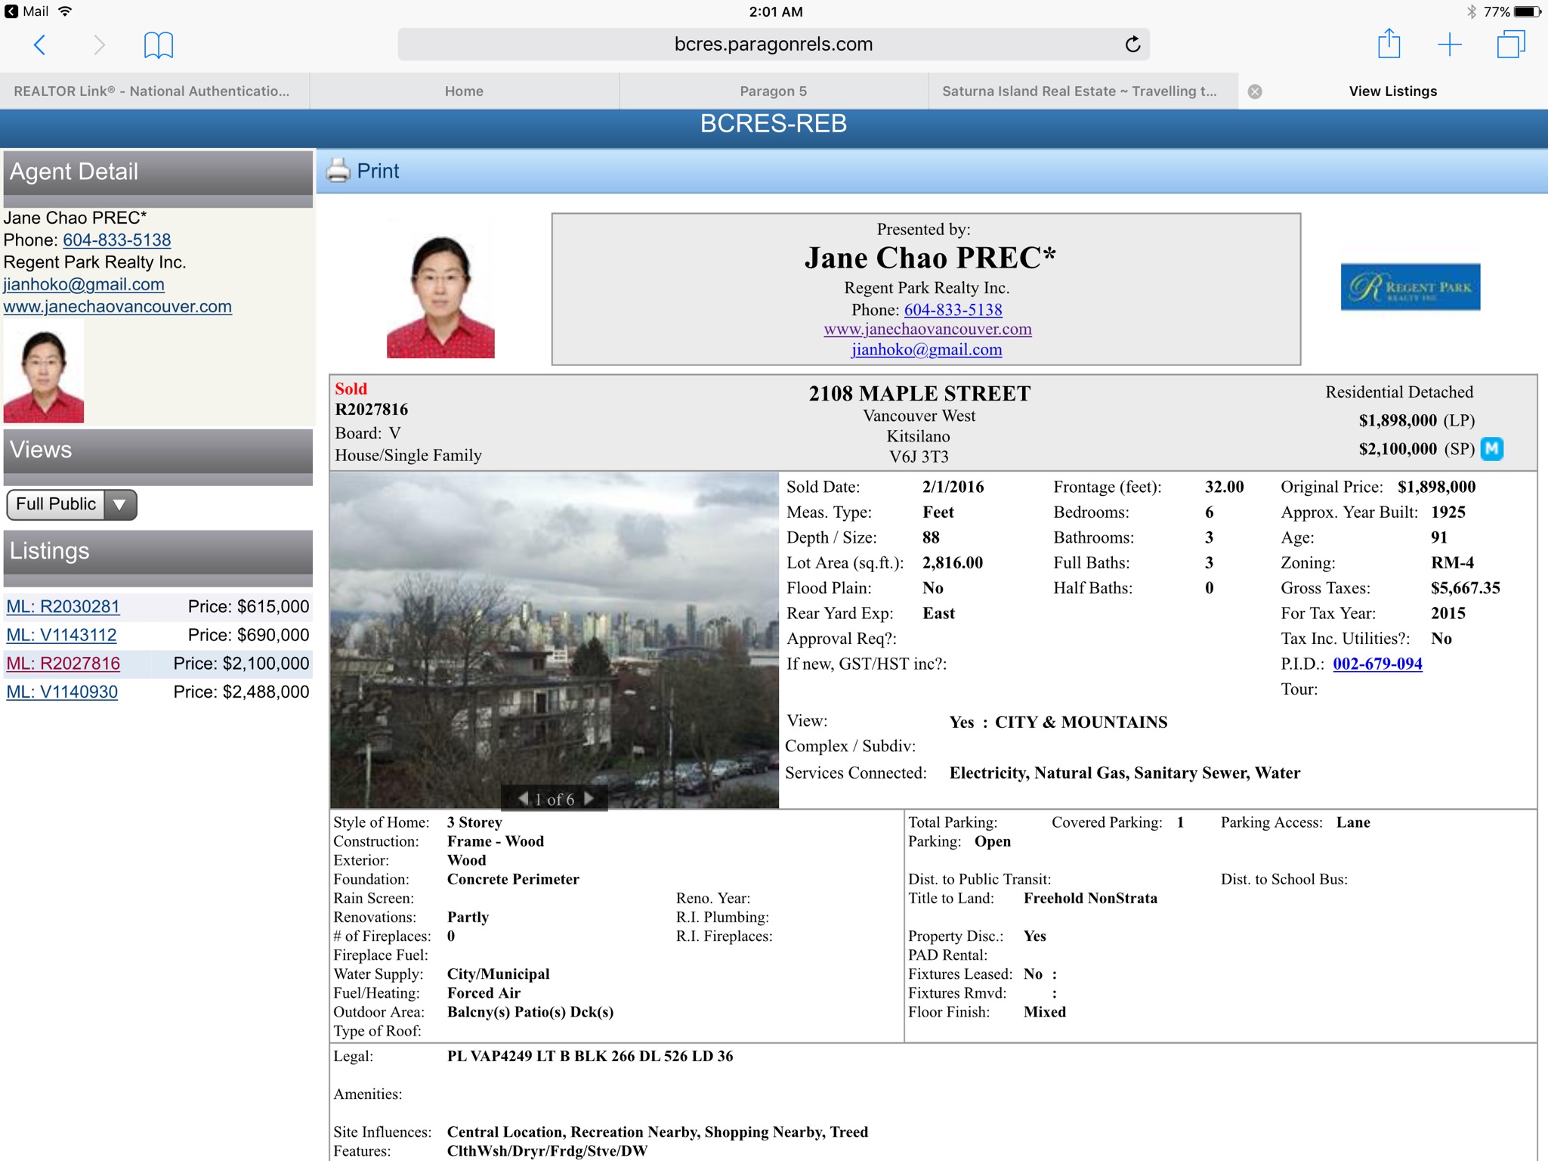The height and width of the screenshot is (1161, 1548).
Task: Return to Mail via status bar
Action: [x=27, y=11]
